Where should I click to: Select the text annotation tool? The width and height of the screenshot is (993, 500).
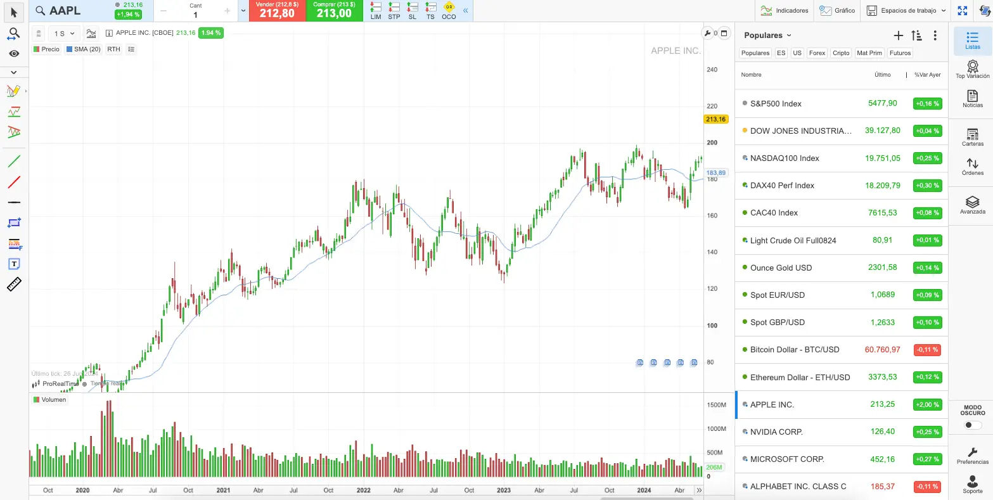(14, 264)
